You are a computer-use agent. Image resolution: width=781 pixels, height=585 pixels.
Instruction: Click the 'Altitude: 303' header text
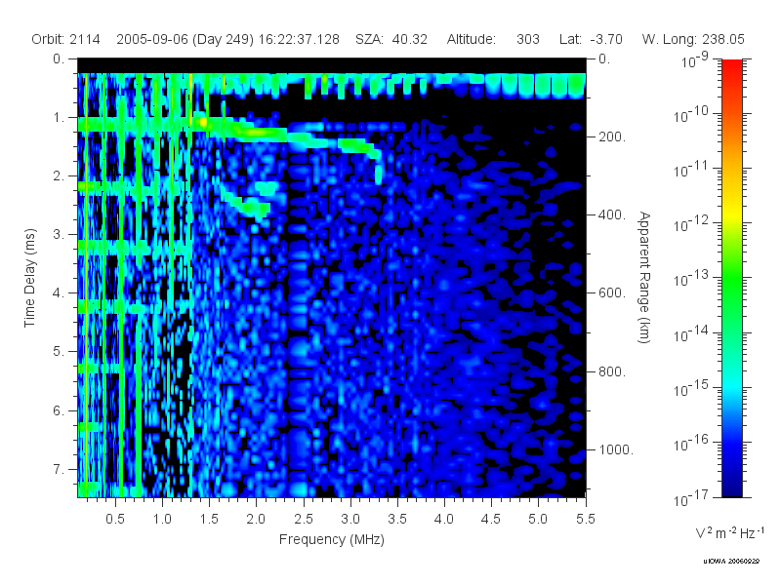tap(493, 39)
